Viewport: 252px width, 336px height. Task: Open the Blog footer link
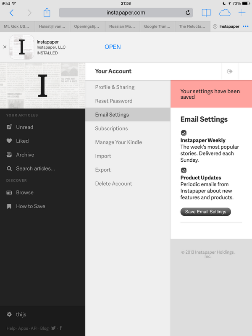pos(45,328)
